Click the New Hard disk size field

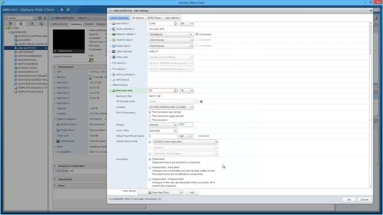pyautogui.click(x=161, y=90)
